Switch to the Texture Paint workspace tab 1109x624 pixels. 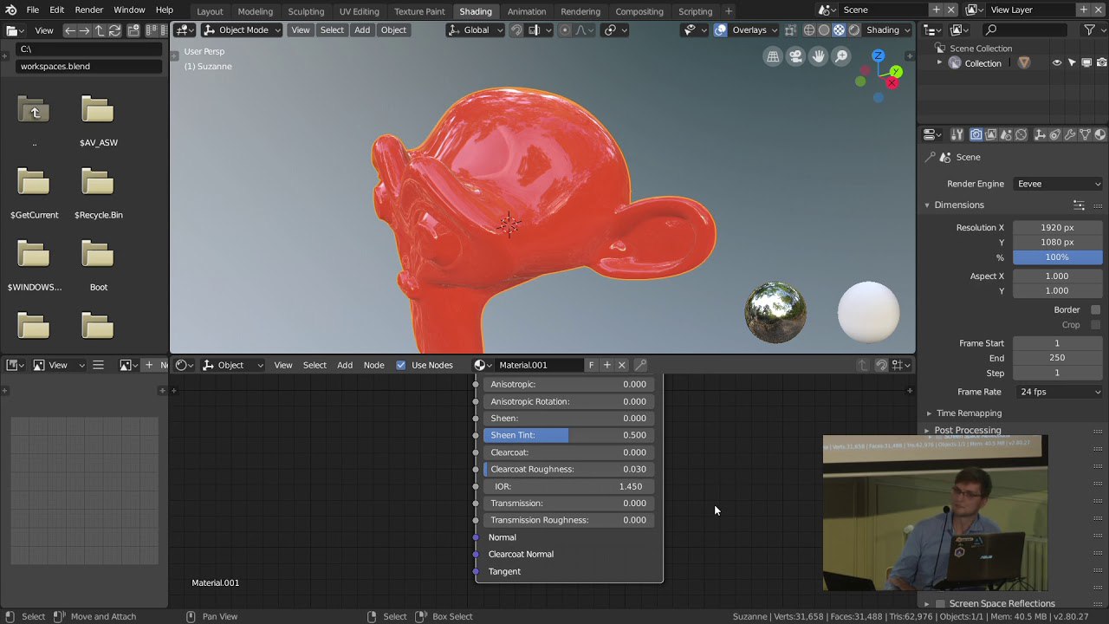point(419,11)
